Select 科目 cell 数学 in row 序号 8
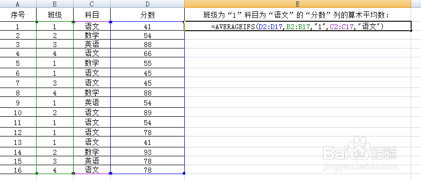 [x=92, y=93]
